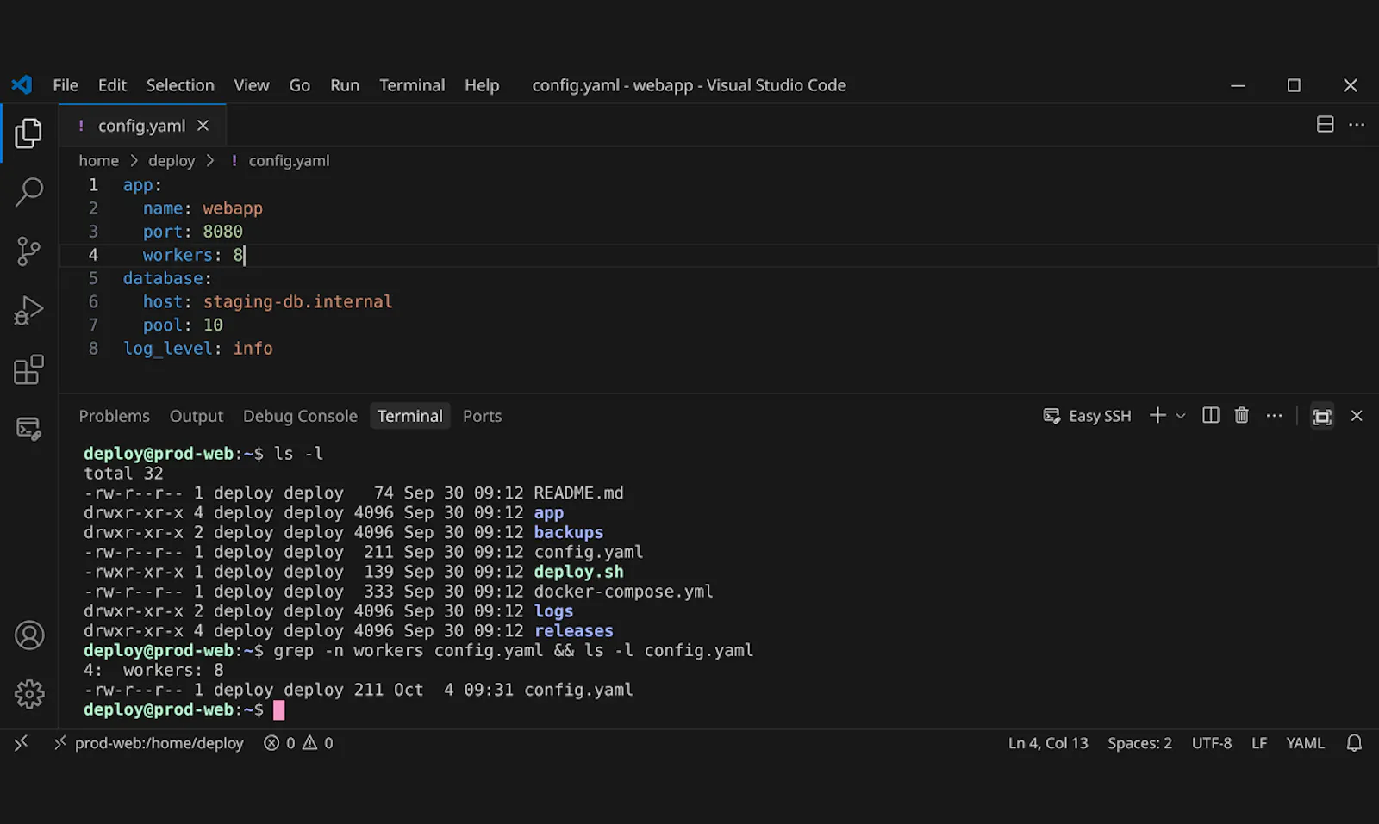Change line ending via LF
This screenshot has height=824, width=1379.
[x=1259, y=742]
